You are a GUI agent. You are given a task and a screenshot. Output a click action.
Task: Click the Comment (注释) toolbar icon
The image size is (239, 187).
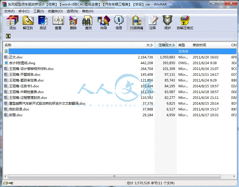click(153, 20)
